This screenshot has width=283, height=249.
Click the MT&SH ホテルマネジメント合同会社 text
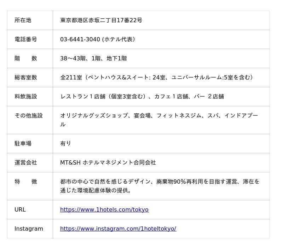point(108,163)
